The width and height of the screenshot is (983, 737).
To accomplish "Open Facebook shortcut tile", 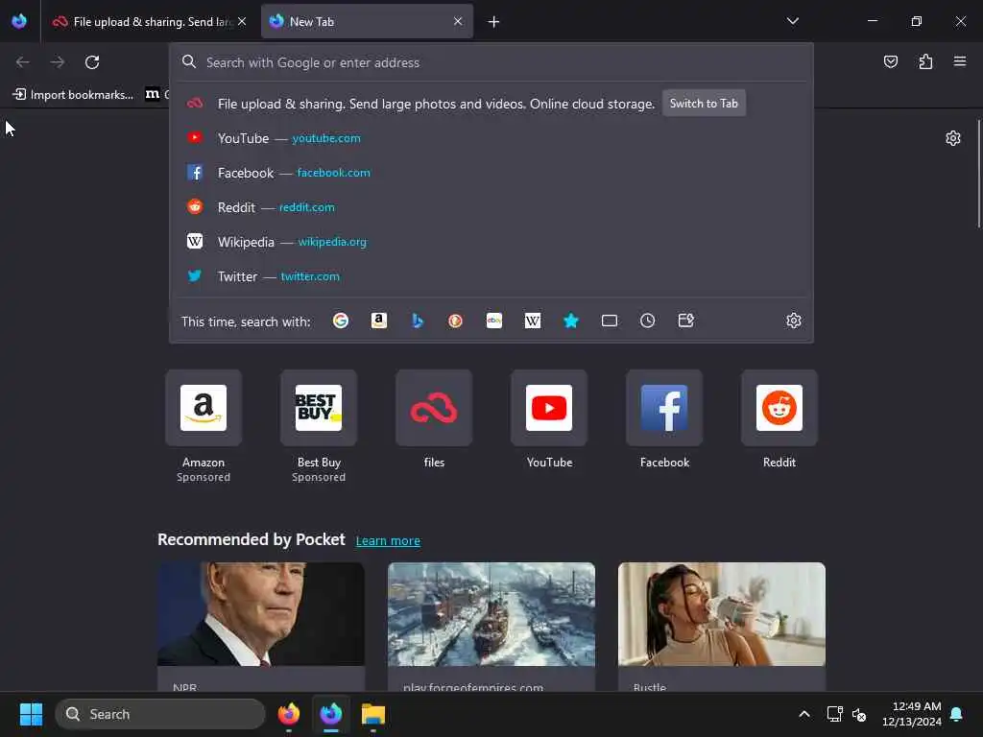I will (664, 408).
